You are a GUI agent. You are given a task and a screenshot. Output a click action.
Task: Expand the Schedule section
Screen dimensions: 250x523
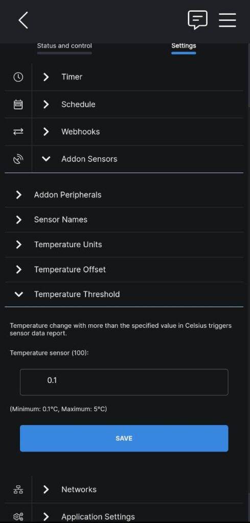pos(138,104)
